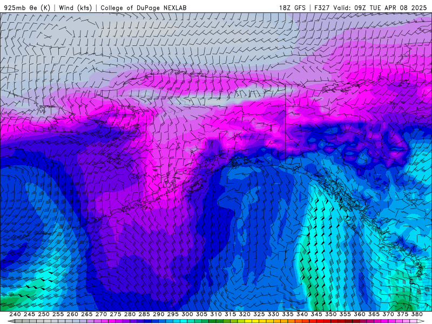The width and height of the screenshot is (432, 324).
Task: Click the 275 colorbar label
Action: click(x=116, y=314)
